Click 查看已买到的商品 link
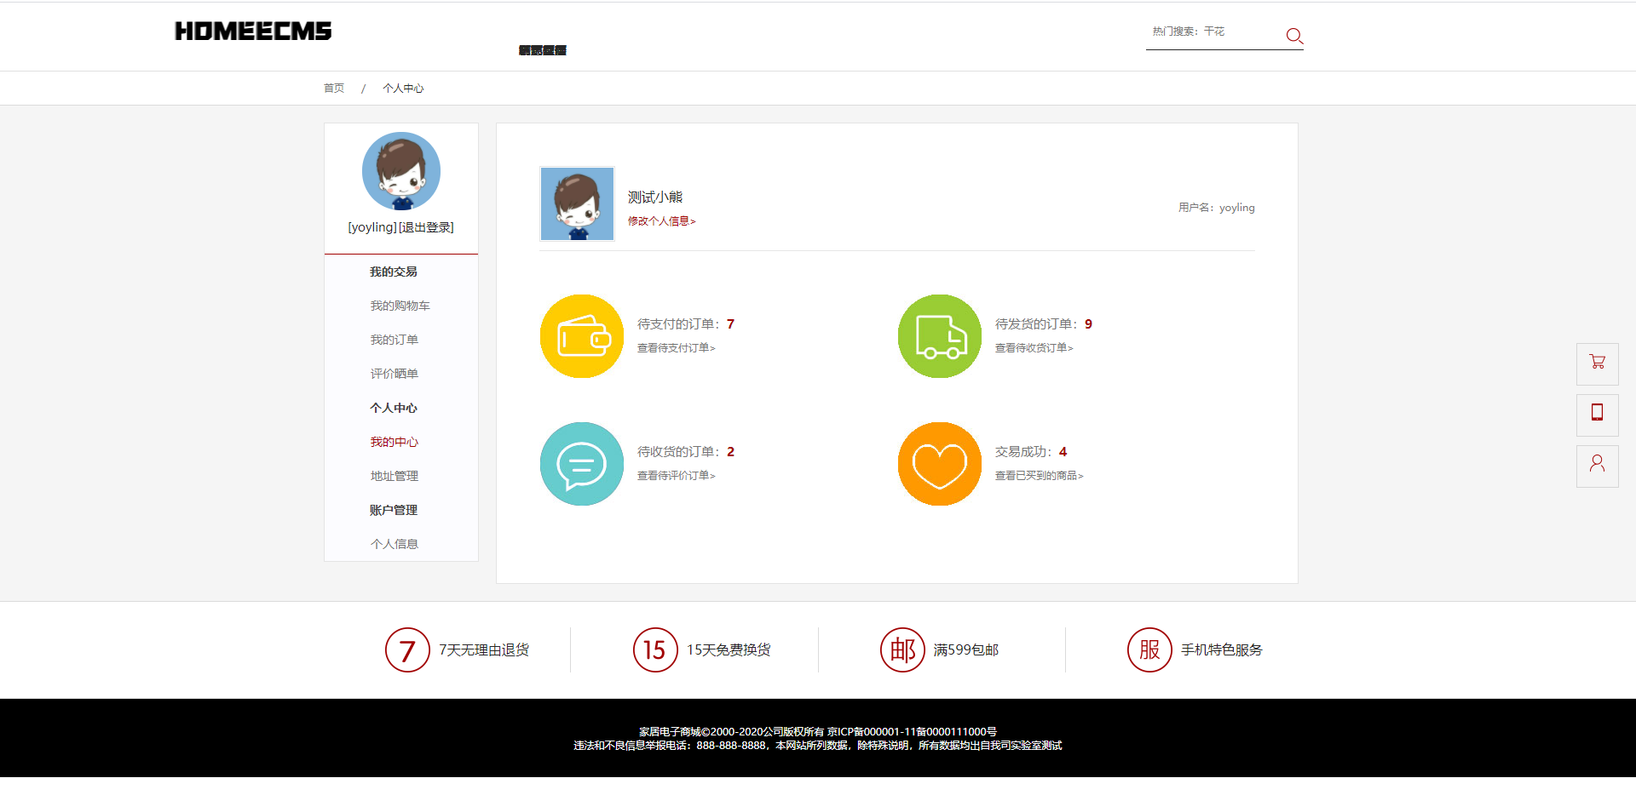The height and width of the screenshot is (801, 1636). (x=1039, y=476)
